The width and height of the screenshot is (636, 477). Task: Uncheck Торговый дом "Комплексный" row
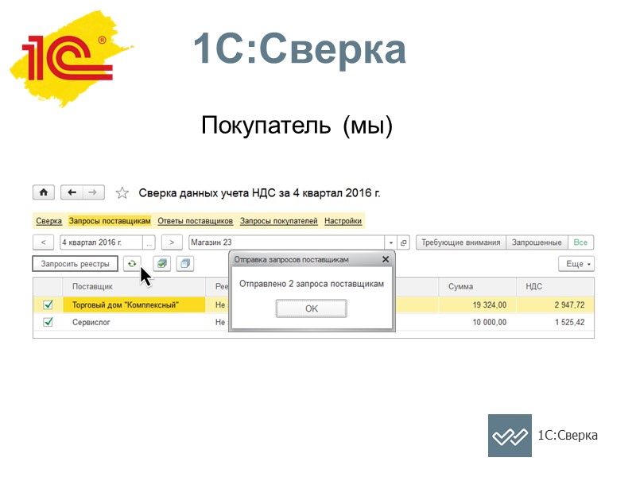48,304
